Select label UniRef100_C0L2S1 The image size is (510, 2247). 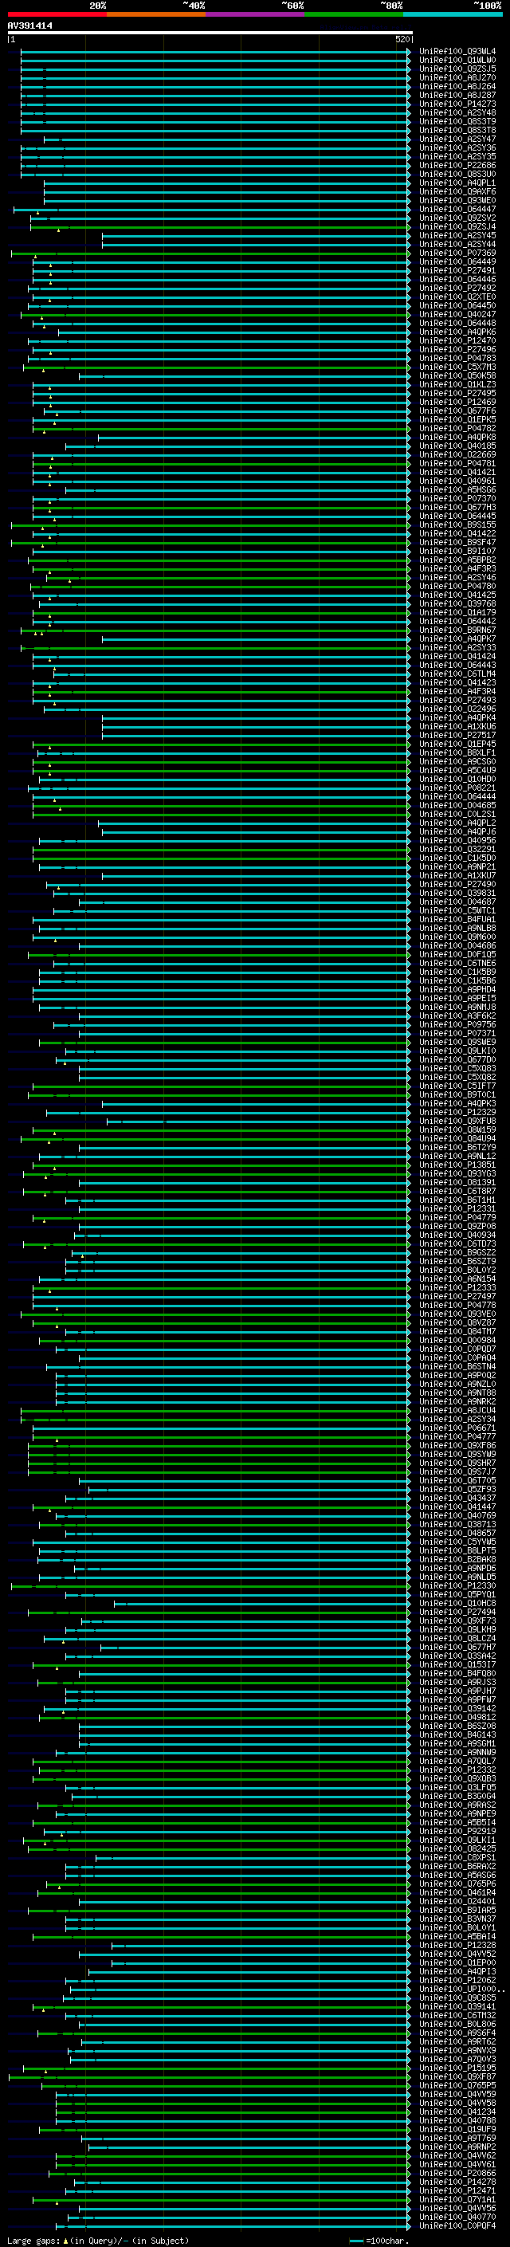pyautogui.click(x=457, y=814)
